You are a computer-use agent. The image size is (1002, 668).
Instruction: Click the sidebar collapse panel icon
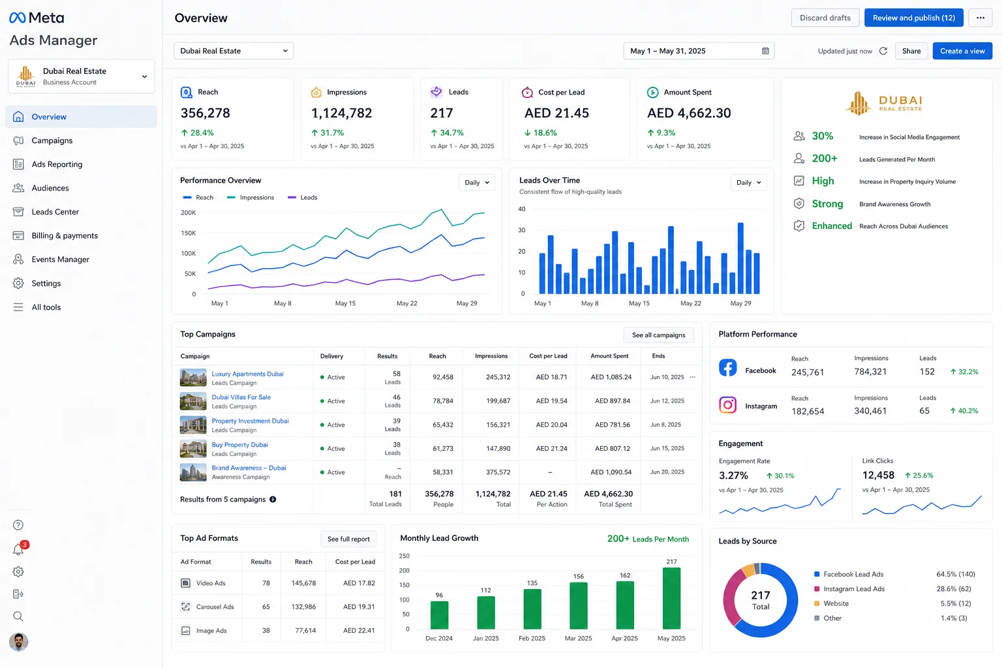tap(18, 594)
